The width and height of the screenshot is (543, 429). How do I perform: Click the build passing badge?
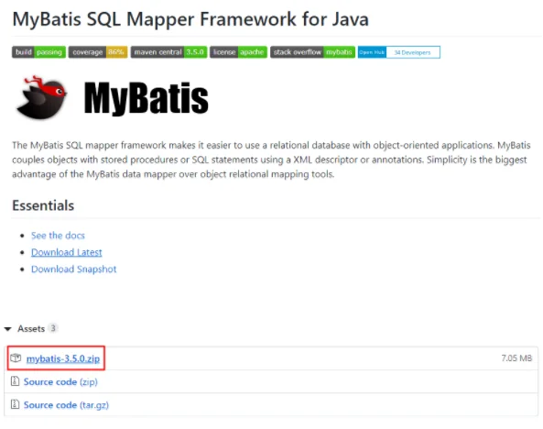point(38,52)
